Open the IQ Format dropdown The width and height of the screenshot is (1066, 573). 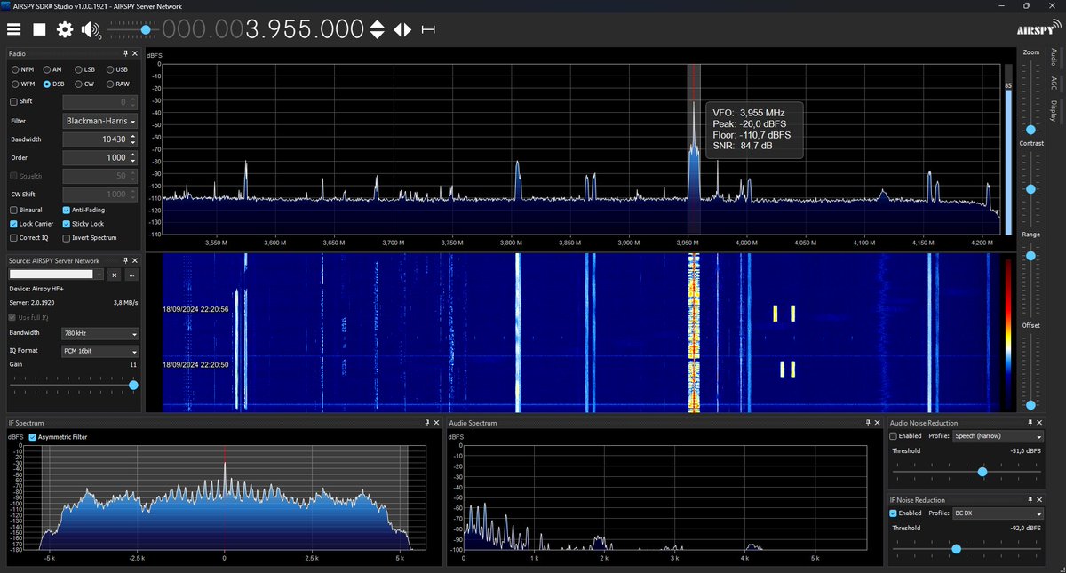99,350
